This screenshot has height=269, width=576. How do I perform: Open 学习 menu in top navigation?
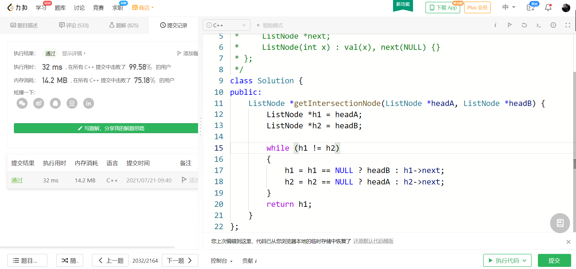coord(41,8)
